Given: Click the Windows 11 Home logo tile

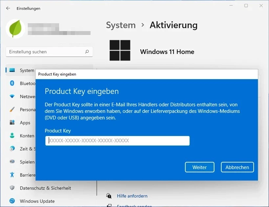Looking at the screenshot, I should 120,50.
